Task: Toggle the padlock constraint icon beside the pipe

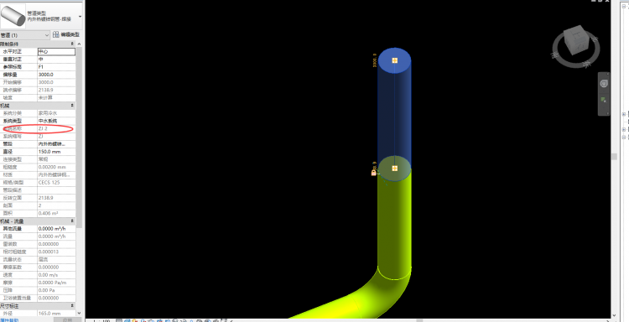Action: 374,173
